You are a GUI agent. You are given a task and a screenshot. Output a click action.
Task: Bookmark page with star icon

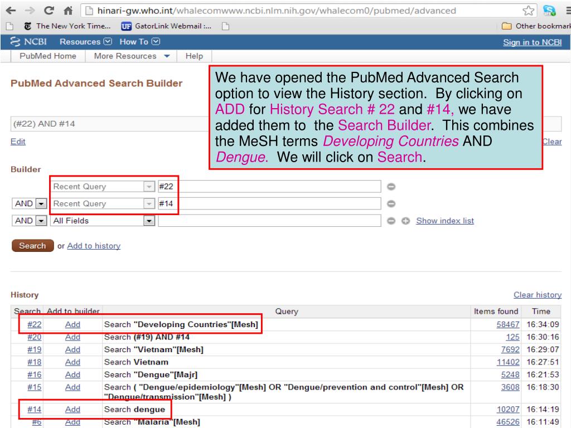coord(528,11)
